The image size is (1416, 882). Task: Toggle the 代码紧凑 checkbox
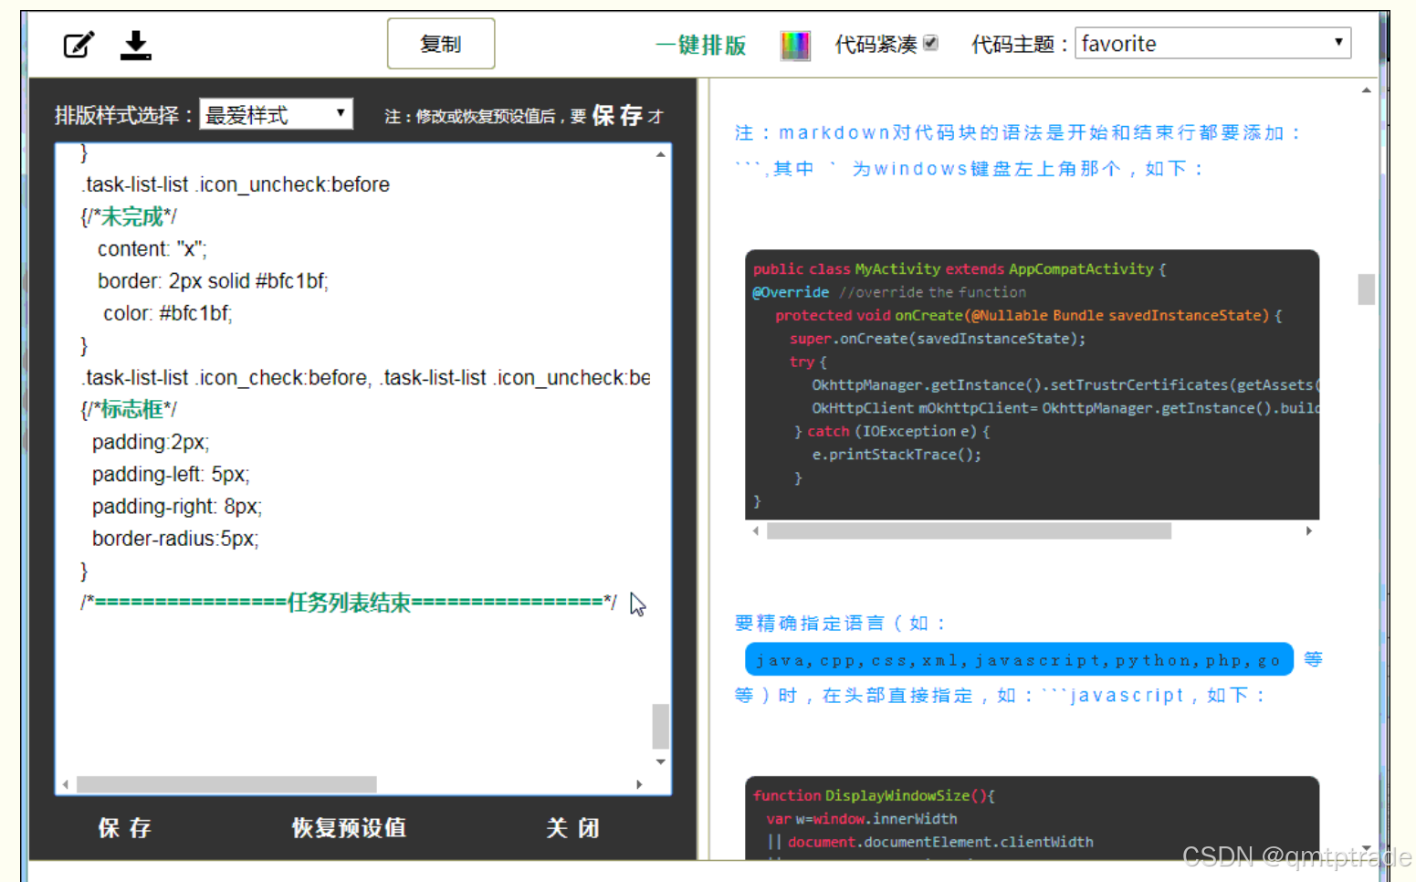(x=930, y=42)
